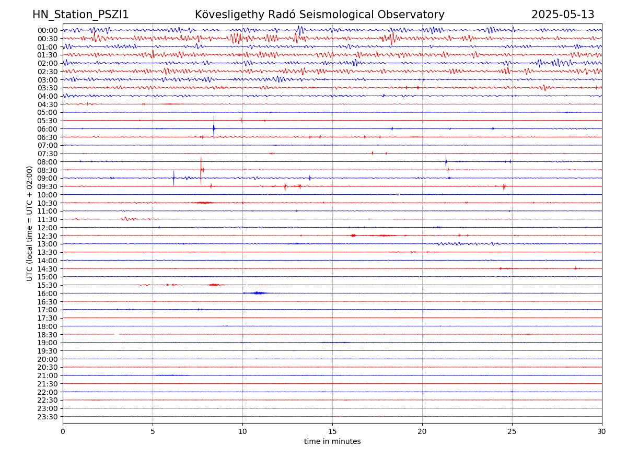Click the tall blue spike on 06:00 trace
Image resolution: width=627 pixels, height=470 pixels.
tap(214, 126)
